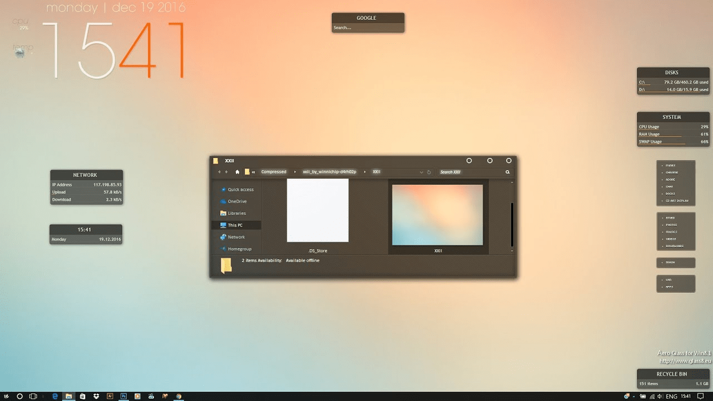Viewport: 713px width, 401px height.
Task: Click the Compressed breadcrumb folder
Action: click(273, 172)
